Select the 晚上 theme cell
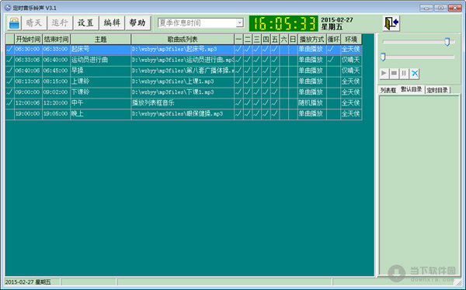The height and width of the screenshot is (290, 466). click(x=100, y=114)
